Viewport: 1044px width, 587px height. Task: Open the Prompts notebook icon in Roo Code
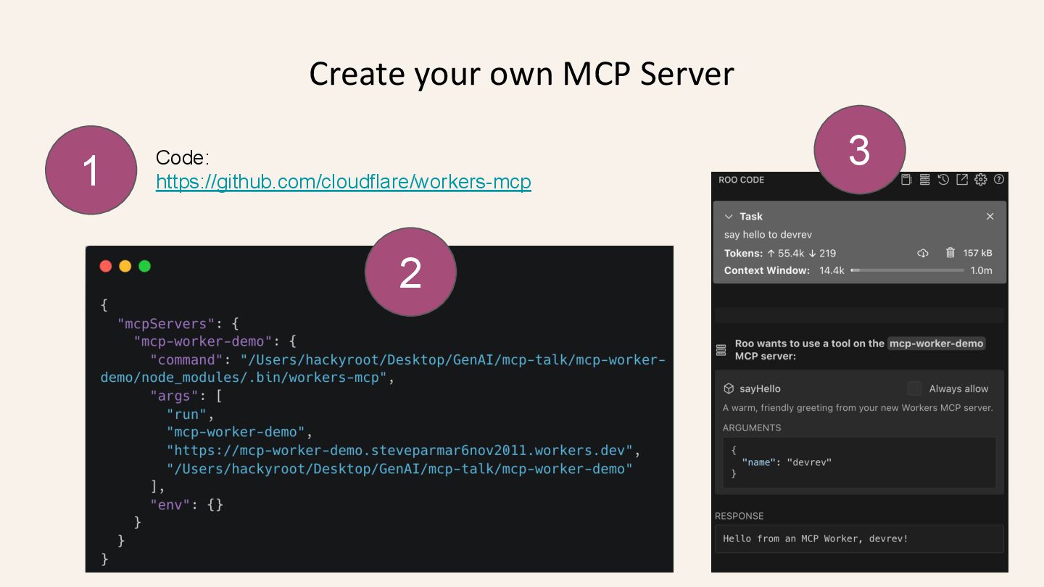(x=906, y=180)
